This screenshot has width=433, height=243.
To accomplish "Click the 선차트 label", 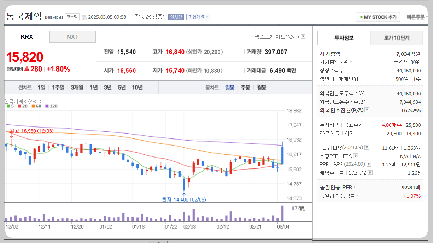I will 25,88.
